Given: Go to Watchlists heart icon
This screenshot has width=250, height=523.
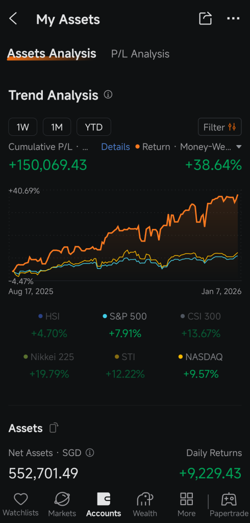Looking at the screenshot, I should 21,500.
